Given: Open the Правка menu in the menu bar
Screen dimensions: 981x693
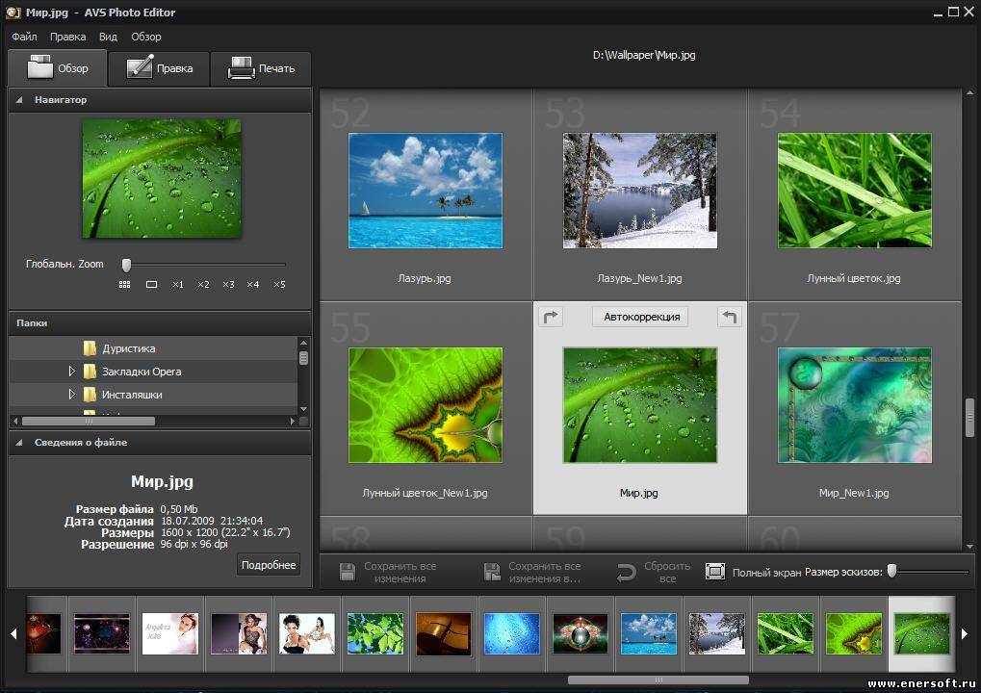Looking at the screenshot, I should pyautogui.click(x=68, y=37).
